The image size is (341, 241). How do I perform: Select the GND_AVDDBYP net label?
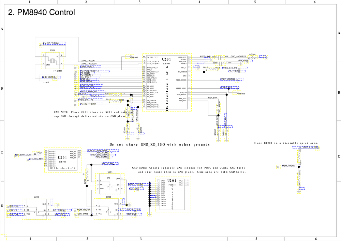[238, 57]
